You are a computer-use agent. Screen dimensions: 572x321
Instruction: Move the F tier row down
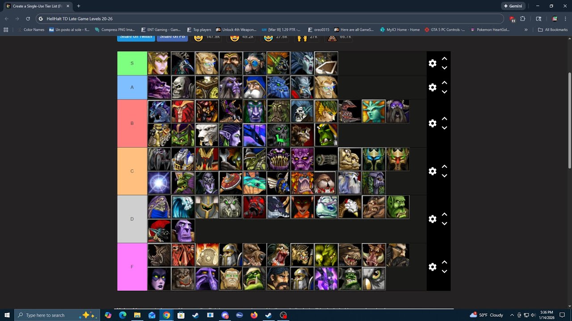pyautogui.click(x=444, y=271)
